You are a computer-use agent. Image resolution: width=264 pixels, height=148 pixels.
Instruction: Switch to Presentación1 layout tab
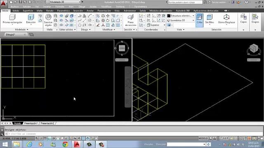[x=31, y=123]
